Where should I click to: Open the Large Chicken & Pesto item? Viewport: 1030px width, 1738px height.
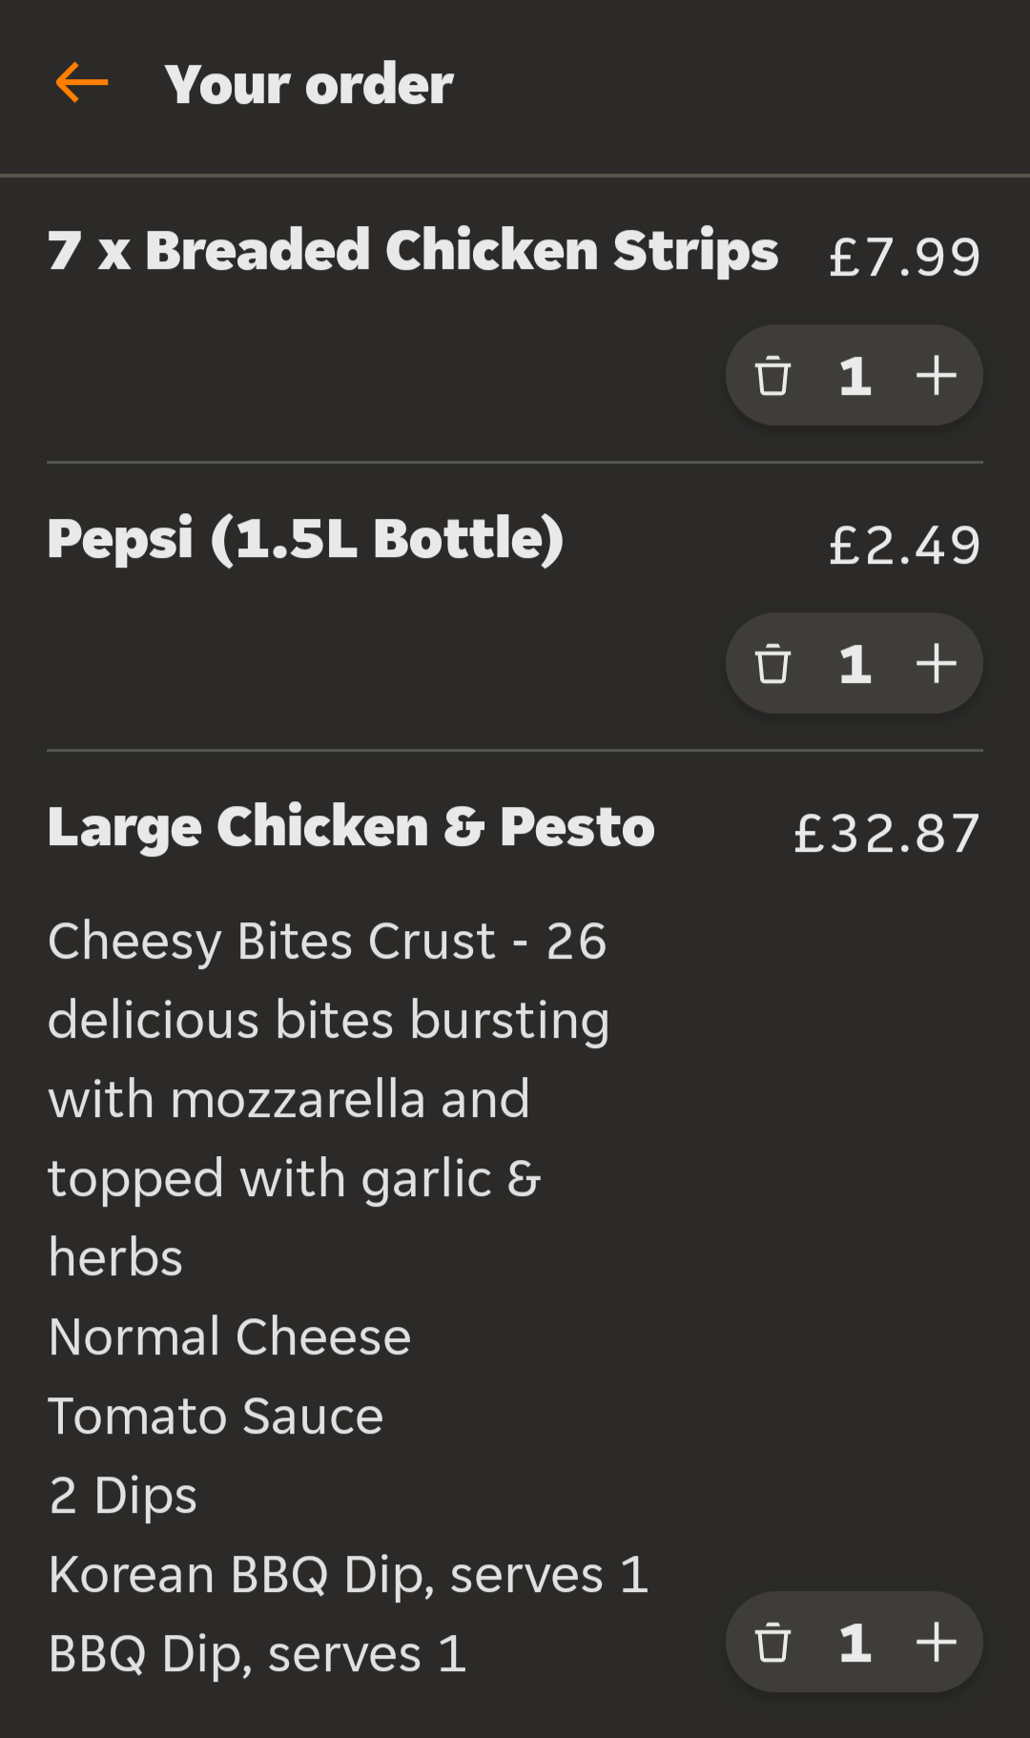351,827
